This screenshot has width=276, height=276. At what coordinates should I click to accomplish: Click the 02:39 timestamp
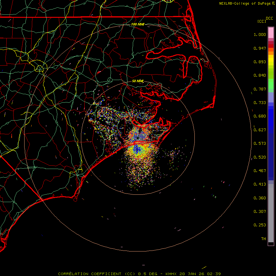pos(214,274)
